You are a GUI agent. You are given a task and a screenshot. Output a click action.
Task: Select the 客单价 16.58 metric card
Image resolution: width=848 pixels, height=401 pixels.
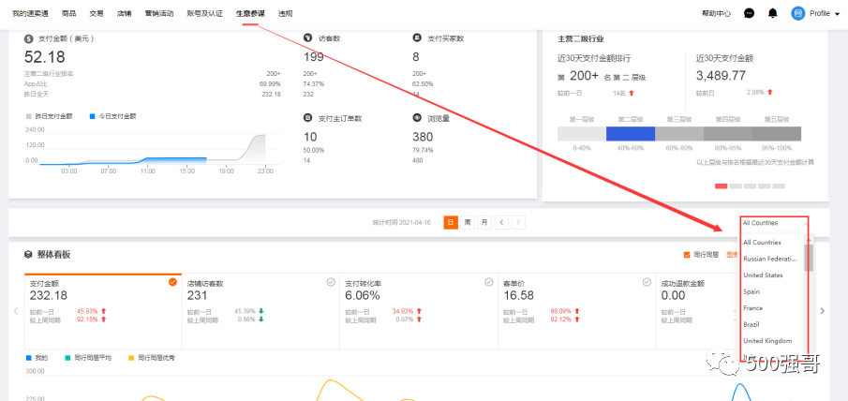tap(576, 311)
